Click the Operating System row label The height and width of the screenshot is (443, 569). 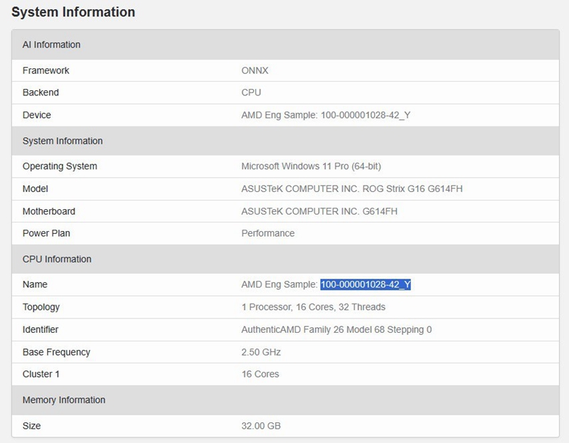coord(60,166)
